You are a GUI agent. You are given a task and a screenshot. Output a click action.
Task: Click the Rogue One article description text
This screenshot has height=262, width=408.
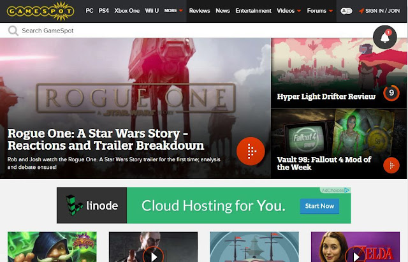point(113,163)
